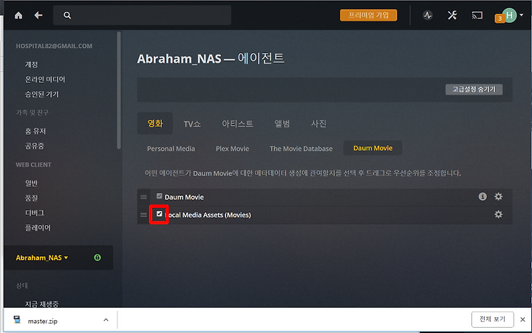Click the Daum Movie agent row label
The height and width of the screenshot is (333, 532).
[x=184, y=197]
